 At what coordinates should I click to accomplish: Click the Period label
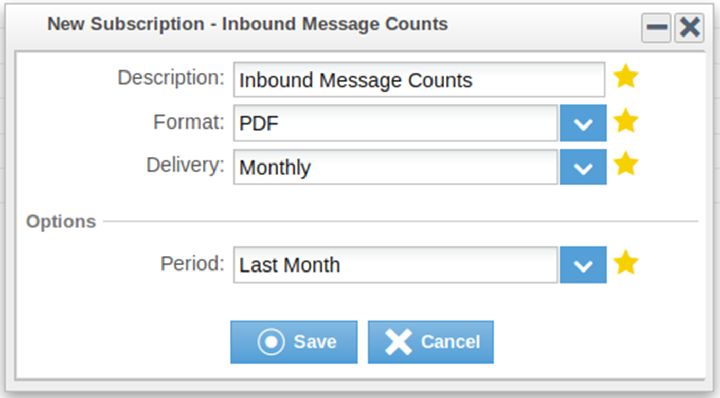[x=192, y=263]
